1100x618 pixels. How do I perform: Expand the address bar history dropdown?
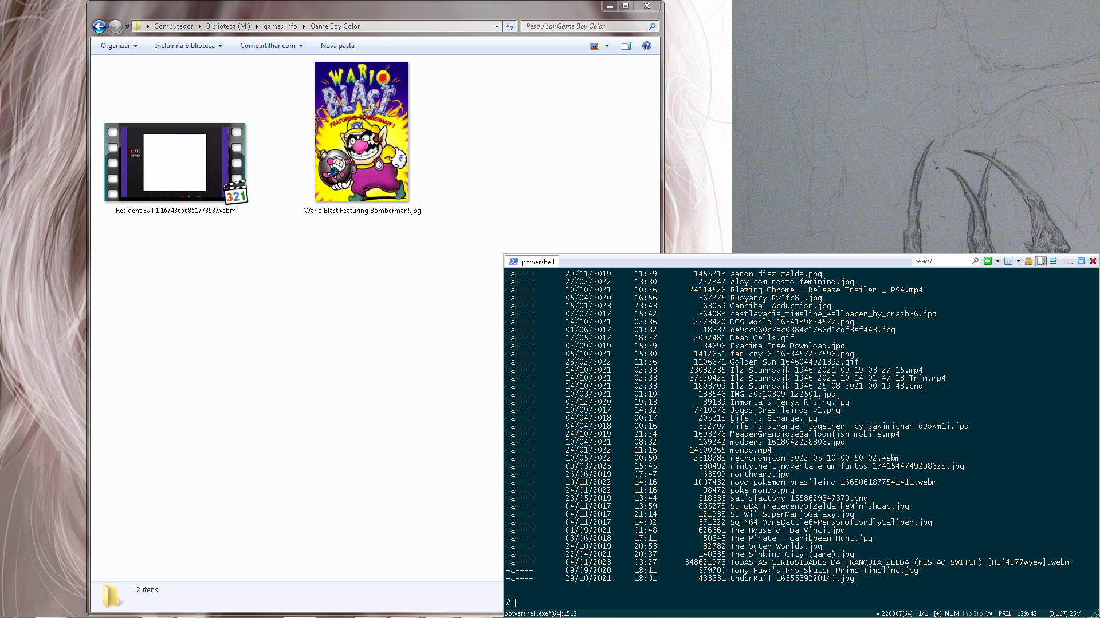click(x=497, y=27)
